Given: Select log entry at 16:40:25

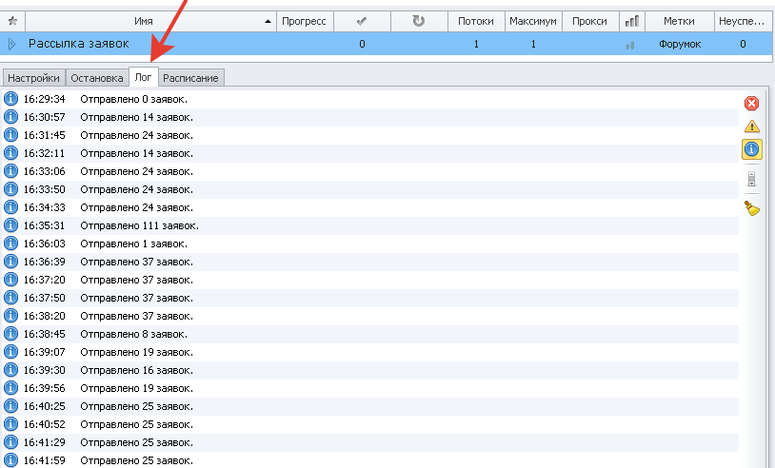Looking at the screenshot, I should (x=369, y=406).
